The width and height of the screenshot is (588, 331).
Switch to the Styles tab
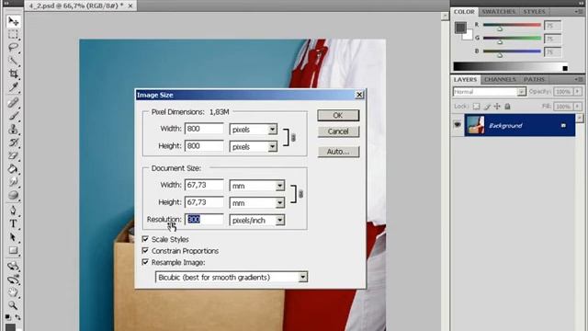click(534, 12)
